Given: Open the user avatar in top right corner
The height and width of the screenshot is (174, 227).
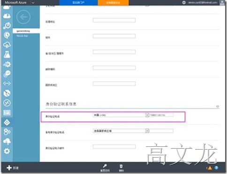Looking at the screenshot, I should [222, 3].
